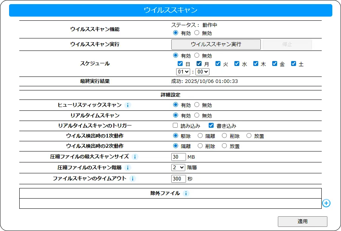The width and height of the screenshot is (341, 231).
Task: Click info icon beside ヒューリスティックスキャン
Action: tap(128, 105)
